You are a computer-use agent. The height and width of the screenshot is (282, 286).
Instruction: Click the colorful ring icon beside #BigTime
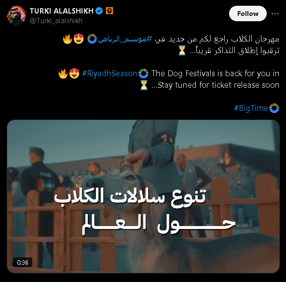274,108
